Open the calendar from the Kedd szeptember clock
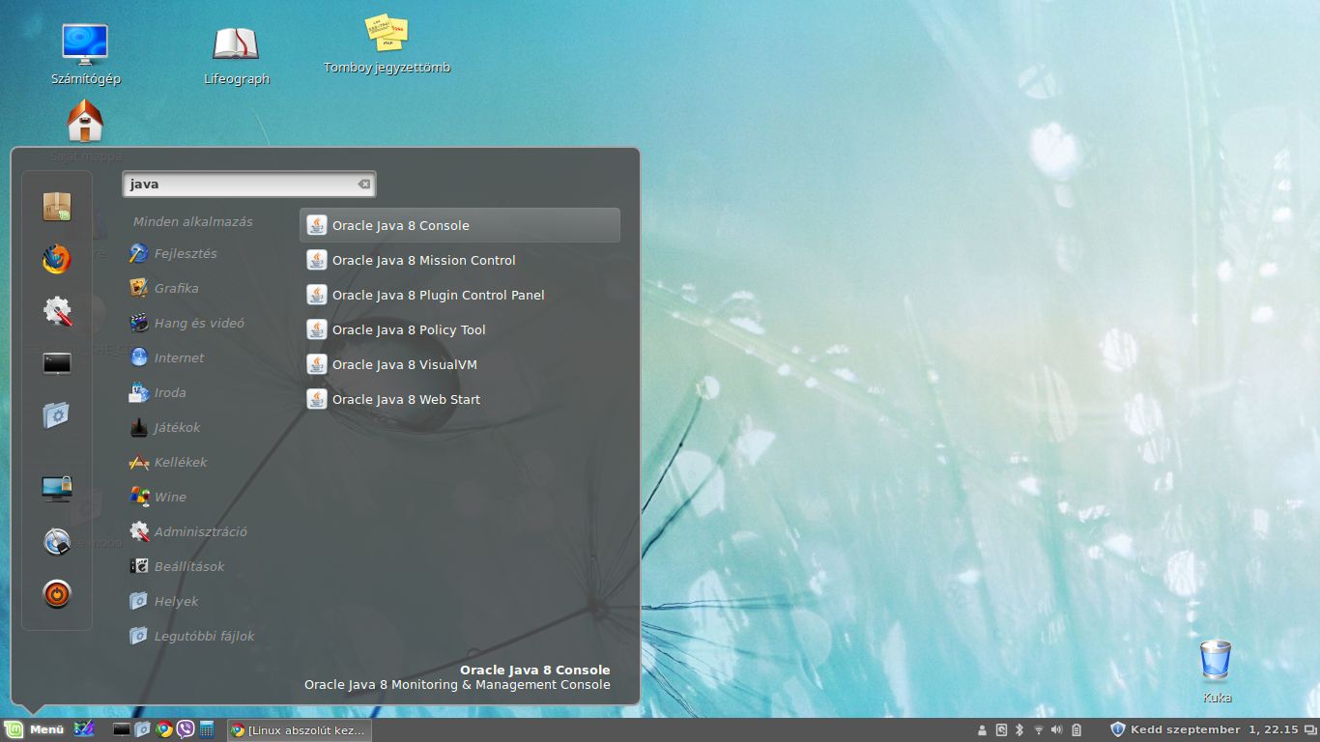This screenshot has height=742, width=1320. point(1215,729)
